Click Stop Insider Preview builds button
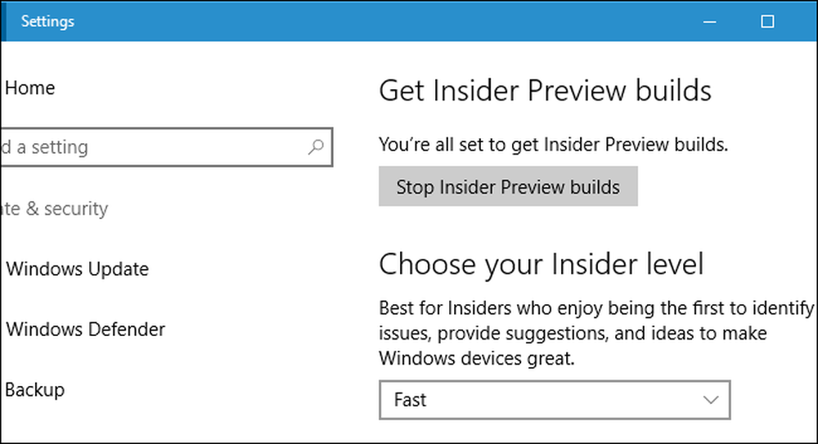Screen dimensions: 818x444 (x=508, y=186)
